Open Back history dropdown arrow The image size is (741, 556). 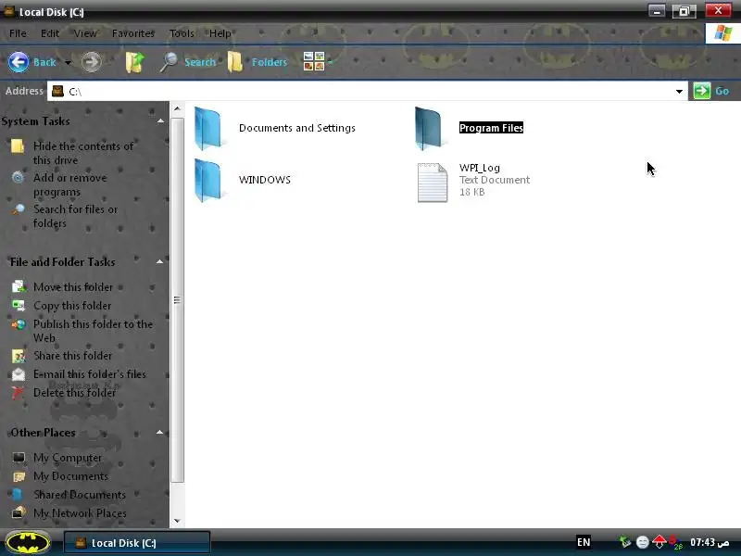pos(68,62)
